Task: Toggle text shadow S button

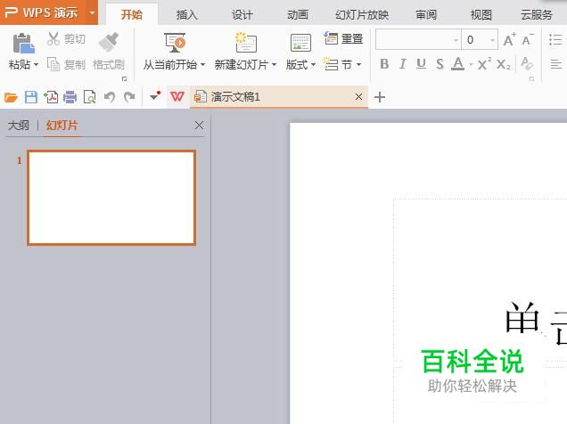Action: [x=440, y=64]
